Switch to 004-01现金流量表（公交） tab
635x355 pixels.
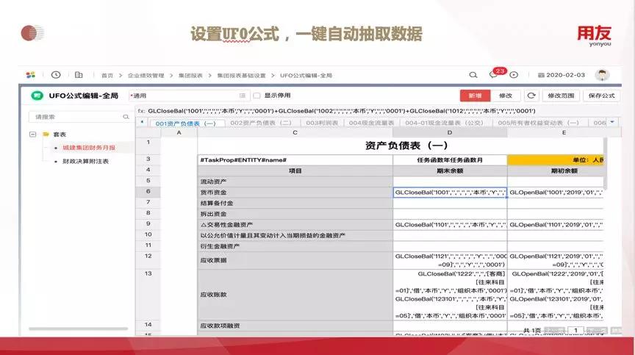444,123
